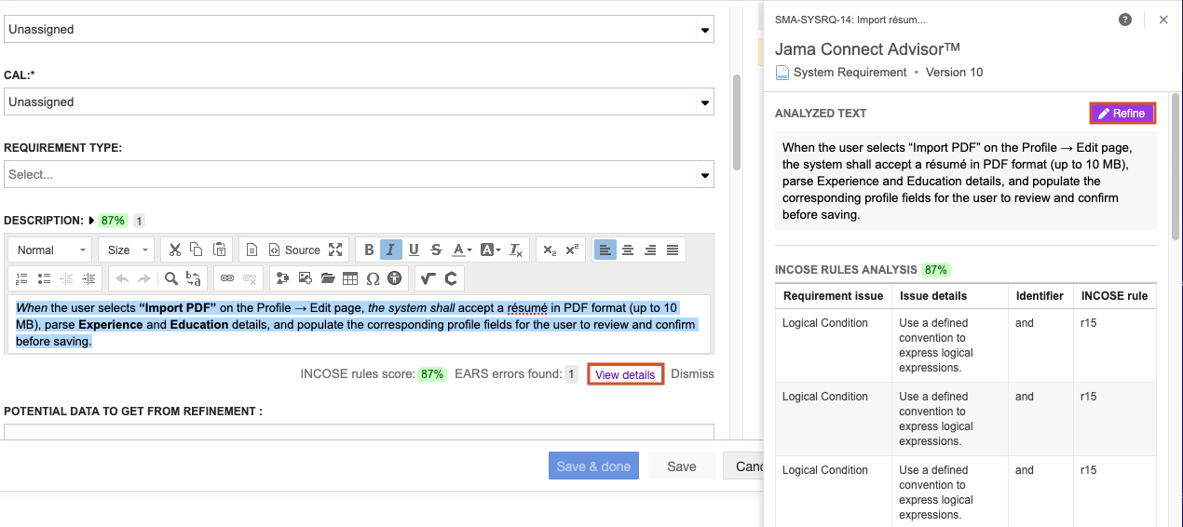The image size is (1183, 527).
Task: Toggle italic formatting off
Action: (x=391, y=250)
